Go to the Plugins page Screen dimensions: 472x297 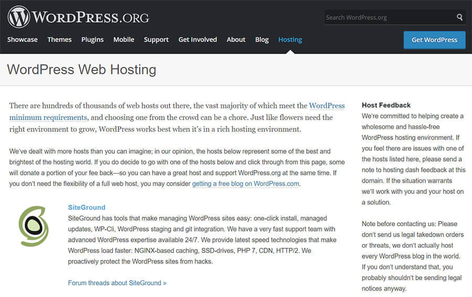(92, 40)
